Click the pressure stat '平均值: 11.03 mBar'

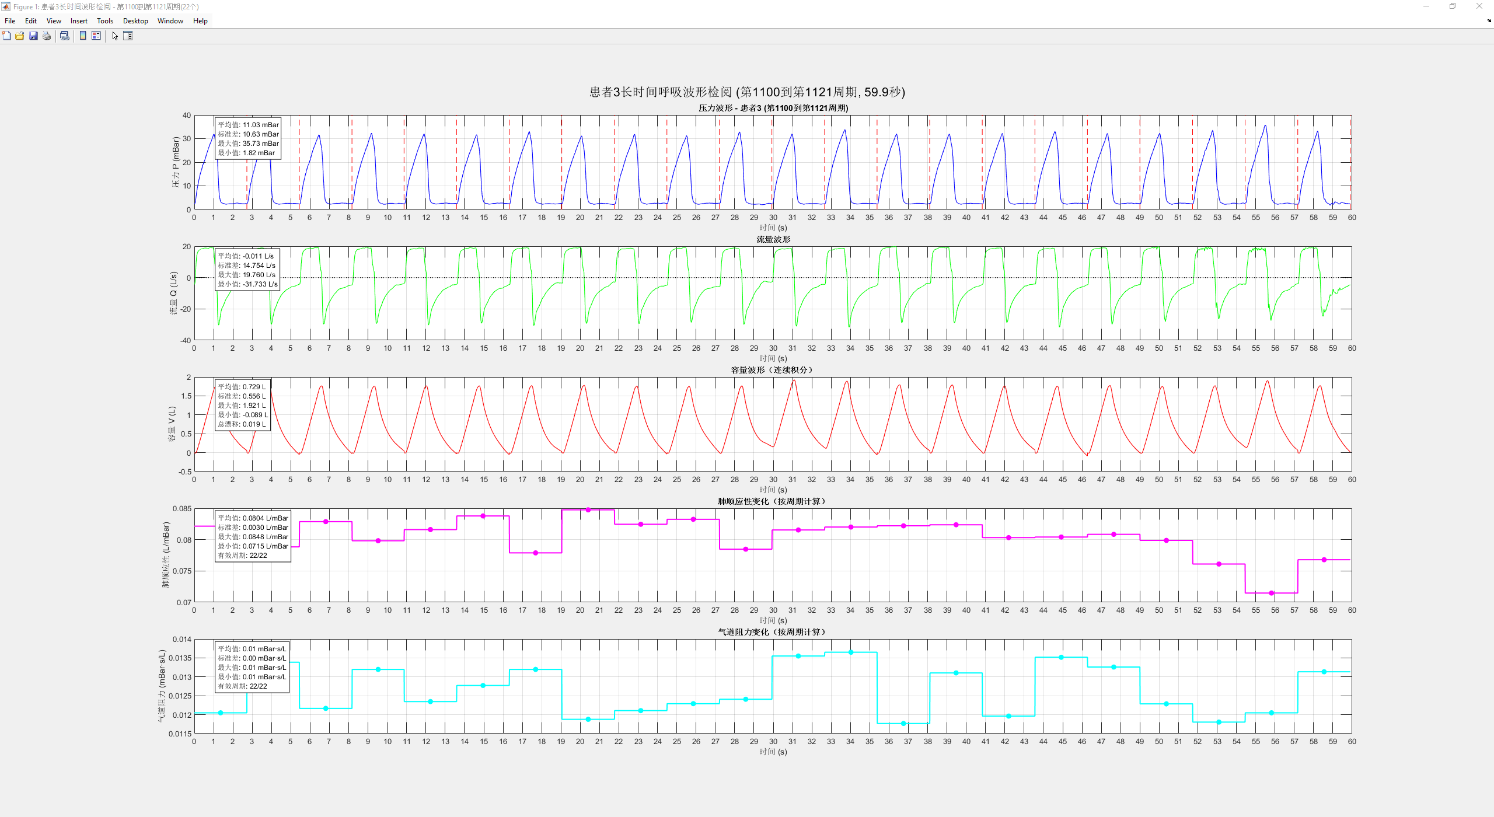tap(249, 125)
